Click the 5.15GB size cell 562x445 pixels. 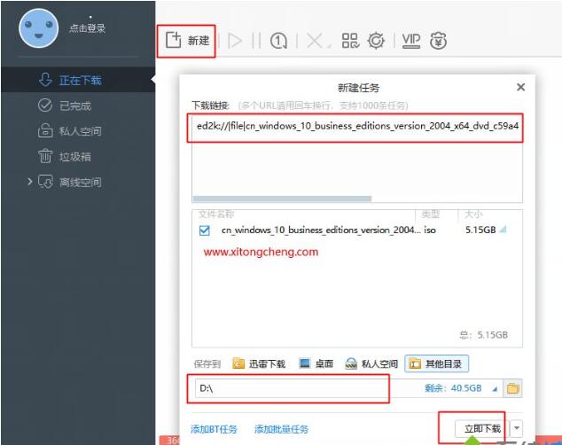coord(480,230)
